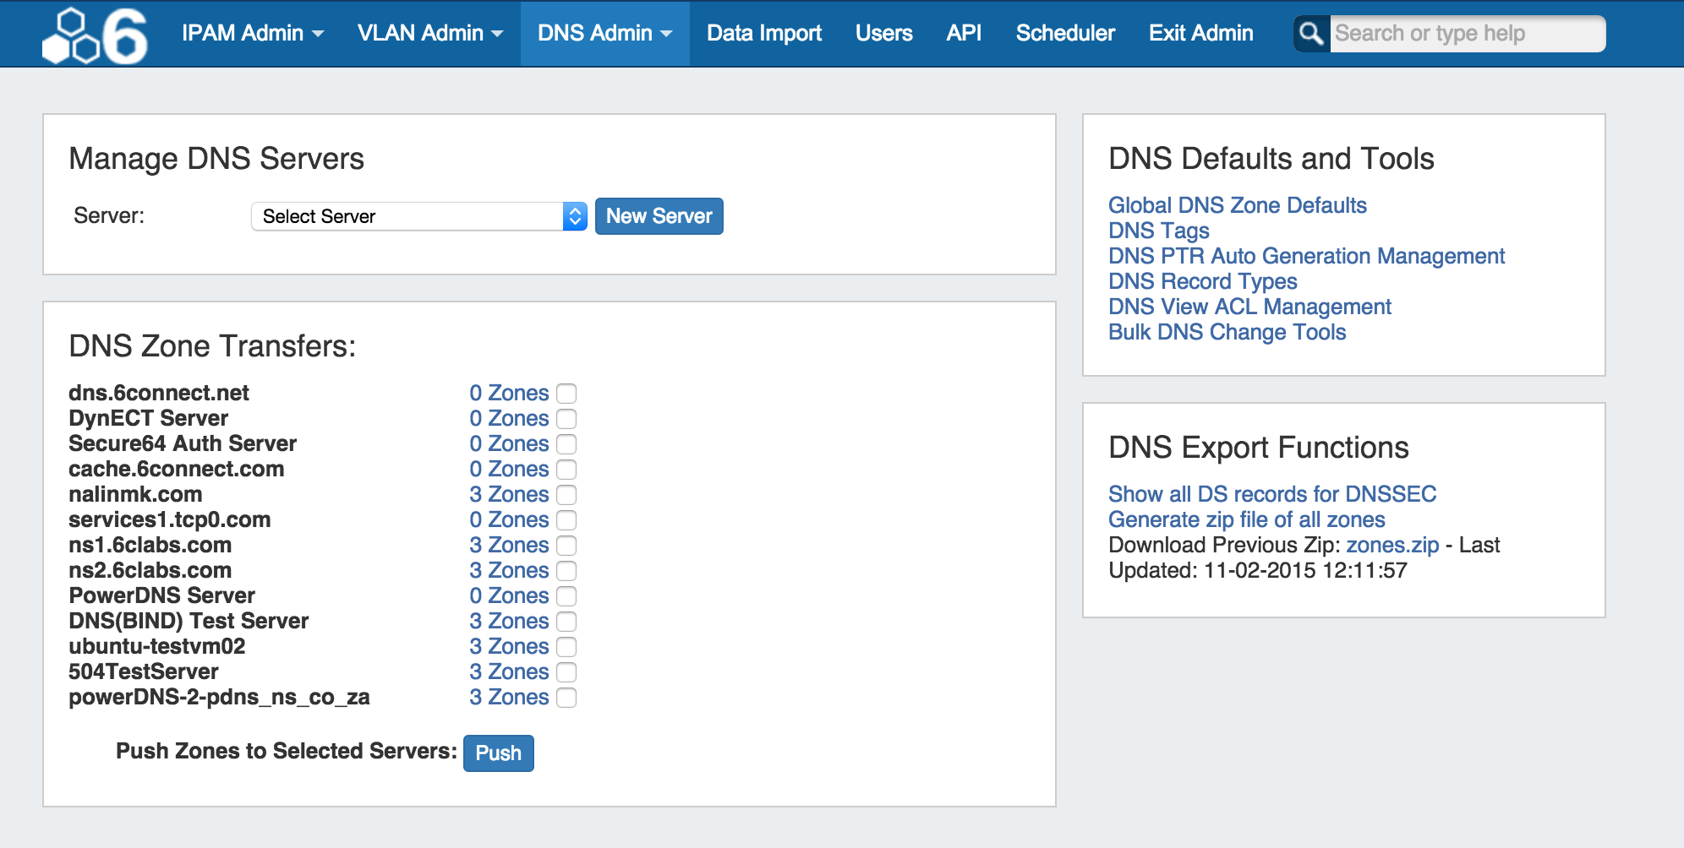Viewport: 1684px width, 848px height.
Task: Open the Select Server dropdown
Action: 418,216
